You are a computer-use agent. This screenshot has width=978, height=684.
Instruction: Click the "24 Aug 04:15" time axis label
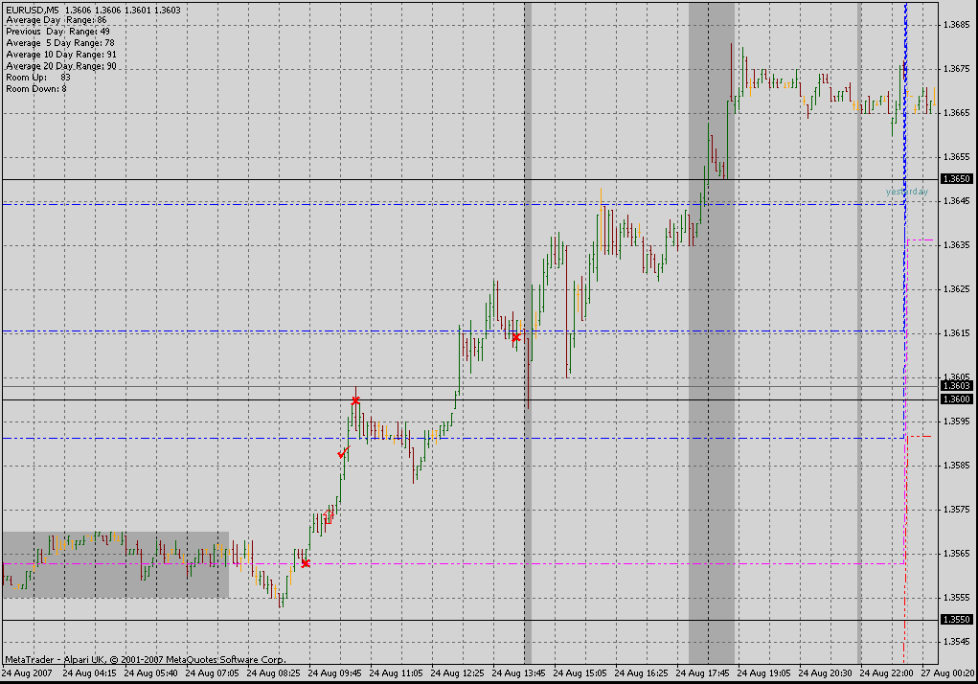click(89, 673)
